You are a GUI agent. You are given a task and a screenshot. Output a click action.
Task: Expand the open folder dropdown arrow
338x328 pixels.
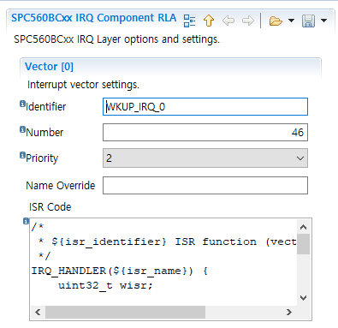coord(291,21)
